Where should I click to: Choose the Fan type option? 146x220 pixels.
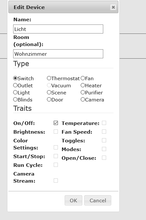(83, 78)
